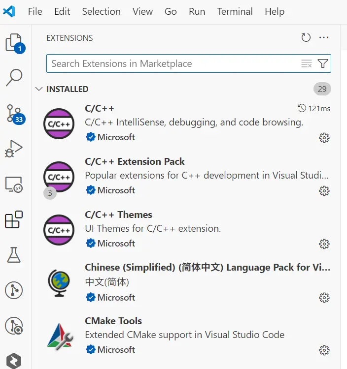Click verified badge under Chinese Language Pack
This screenshot has width=347, height=369.
click(x=91, y=298)
